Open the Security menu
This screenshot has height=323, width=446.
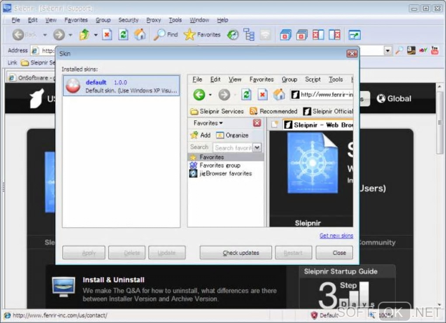[x=128, y=20]
